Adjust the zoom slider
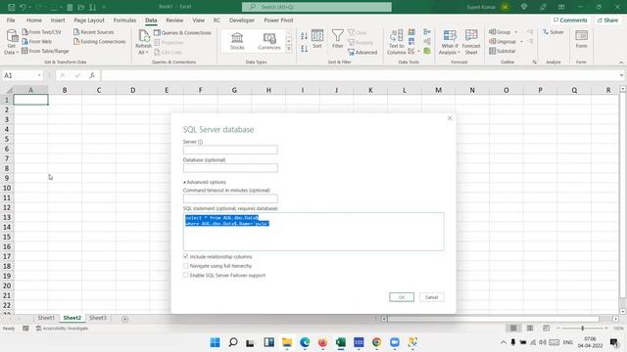 (582, 329)
